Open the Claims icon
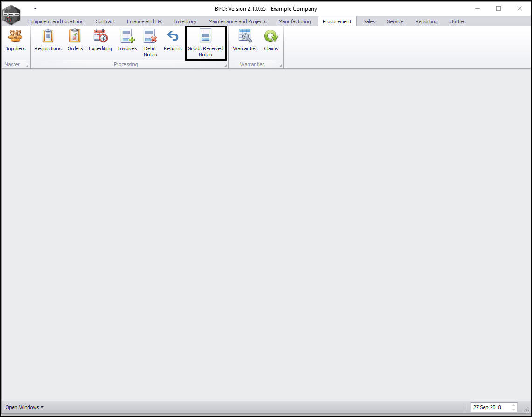532x417 pixels. 271,41
